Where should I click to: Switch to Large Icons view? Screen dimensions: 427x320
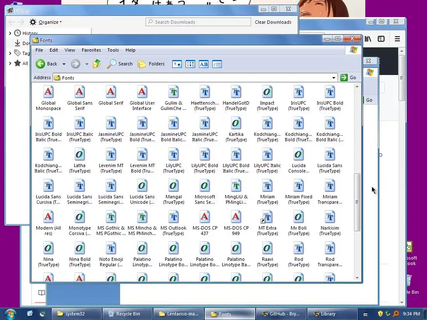(177, 64)
